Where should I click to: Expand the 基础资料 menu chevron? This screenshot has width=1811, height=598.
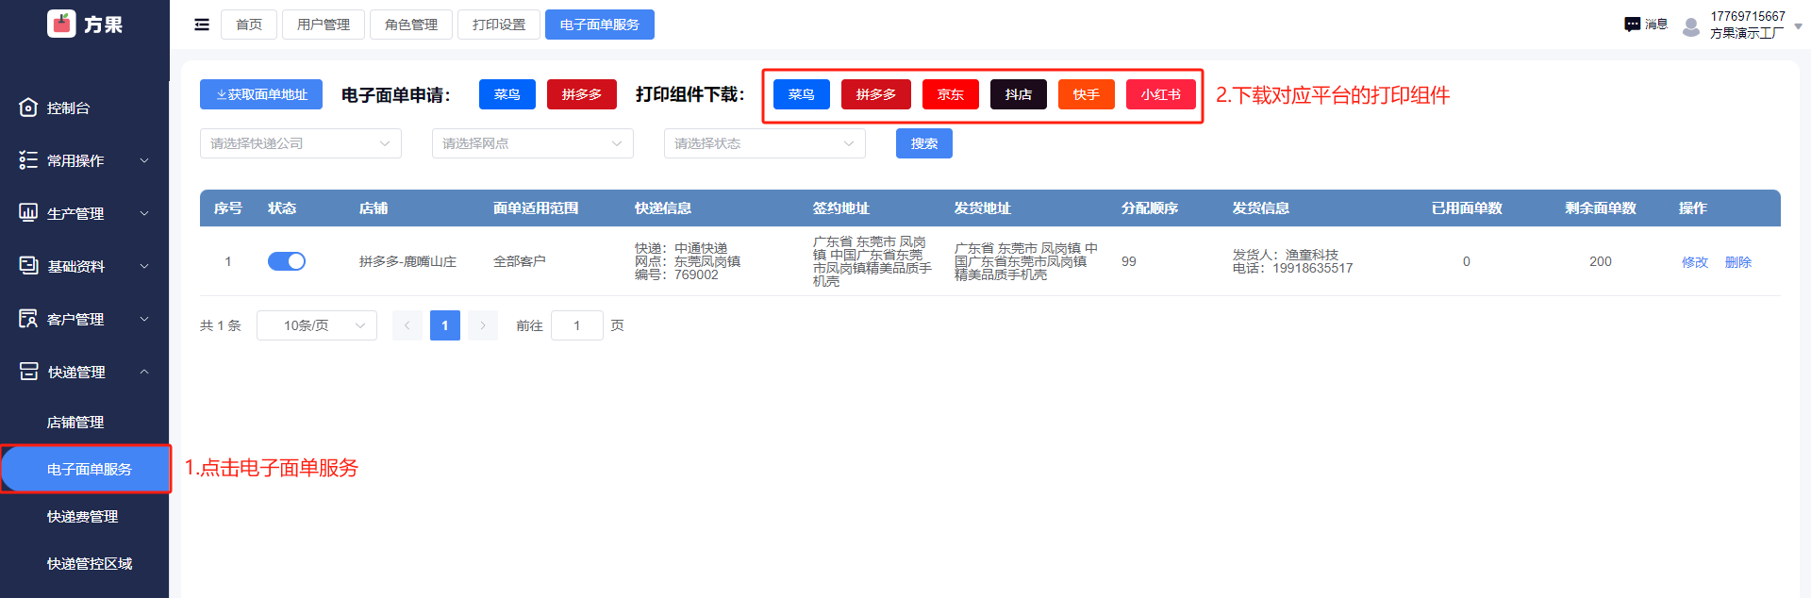pos(144,266)
